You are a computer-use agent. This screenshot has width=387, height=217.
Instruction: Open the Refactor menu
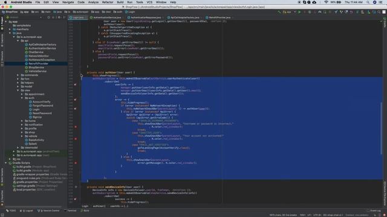[x=108, y=2]
